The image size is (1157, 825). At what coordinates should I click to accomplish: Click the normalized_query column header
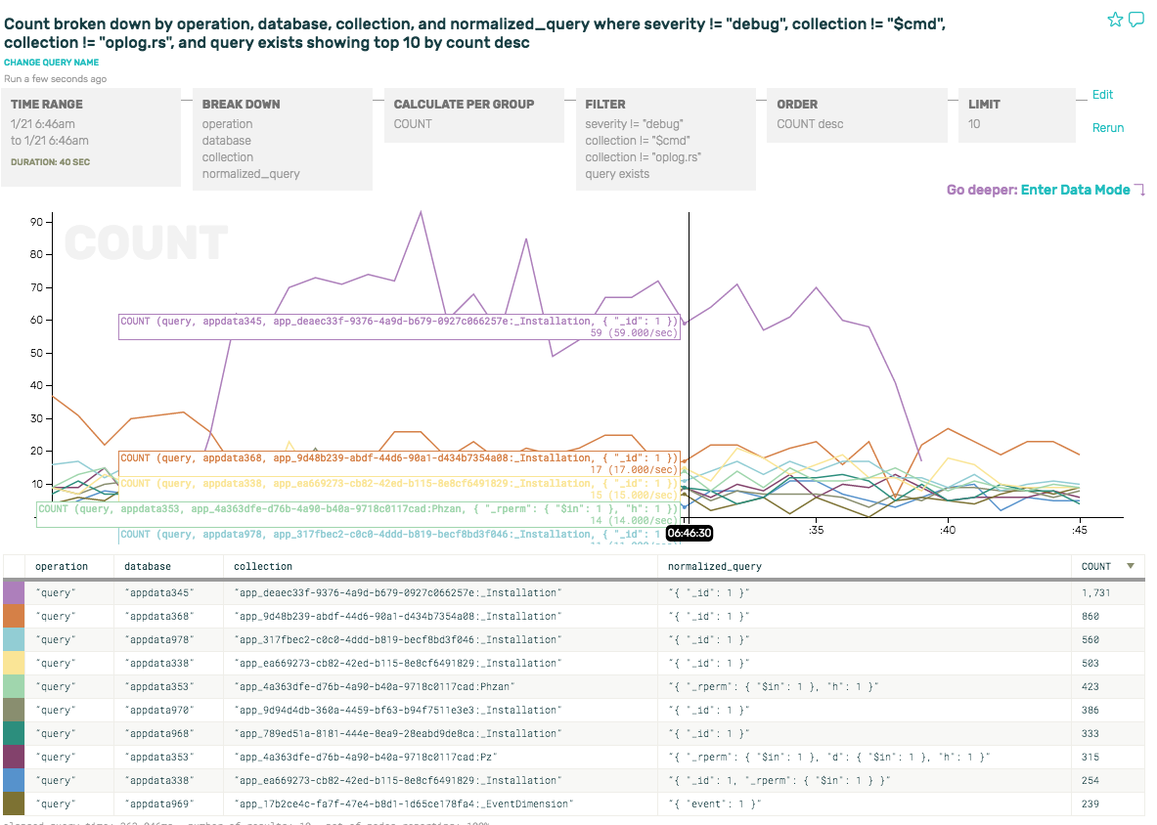(715, 566)
